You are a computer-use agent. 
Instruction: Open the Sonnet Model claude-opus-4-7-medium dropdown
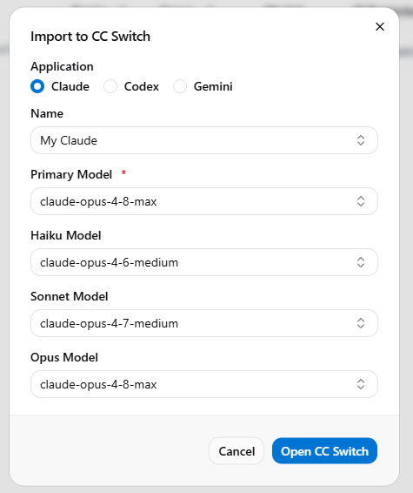point(204,323)
